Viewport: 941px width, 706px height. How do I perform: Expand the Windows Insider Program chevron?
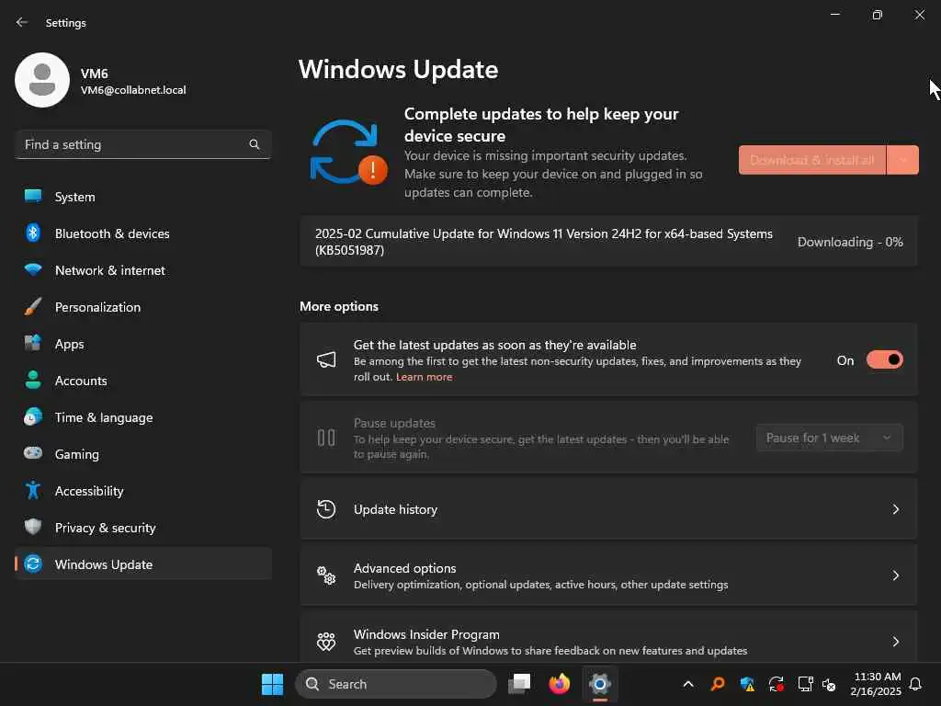tap(895, 641)
